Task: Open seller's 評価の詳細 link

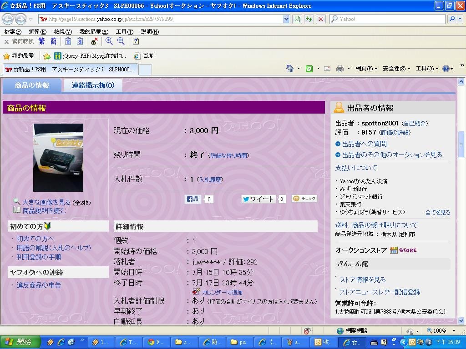Action: pos(395,132)
